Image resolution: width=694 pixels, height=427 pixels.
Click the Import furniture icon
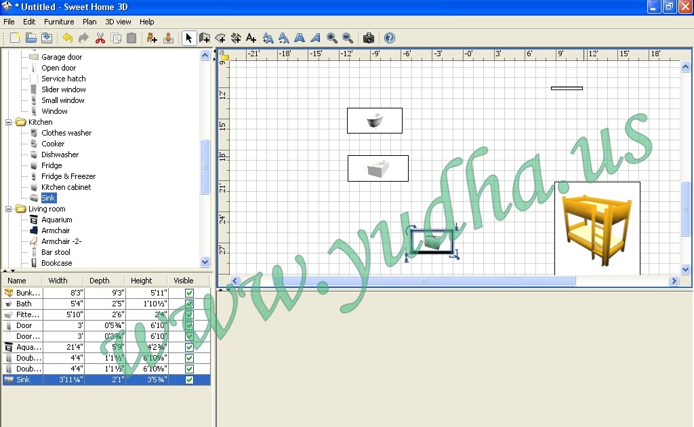pyautogui.click(x=168, y=38)
